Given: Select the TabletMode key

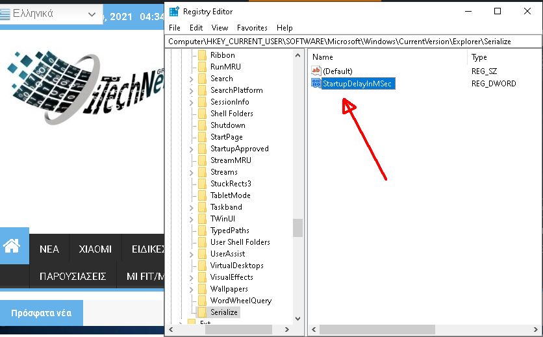Looking at the screenshot, I should pyautogui.click(x=231, y=195).
